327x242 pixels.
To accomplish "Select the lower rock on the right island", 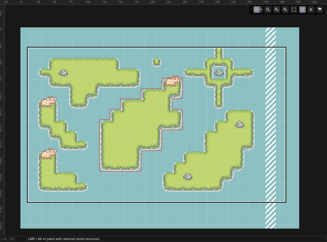I will pos(188,176).
